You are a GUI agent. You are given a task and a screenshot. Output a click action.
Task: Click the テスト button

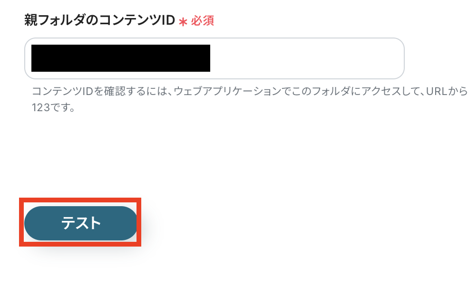pos(80,223)
